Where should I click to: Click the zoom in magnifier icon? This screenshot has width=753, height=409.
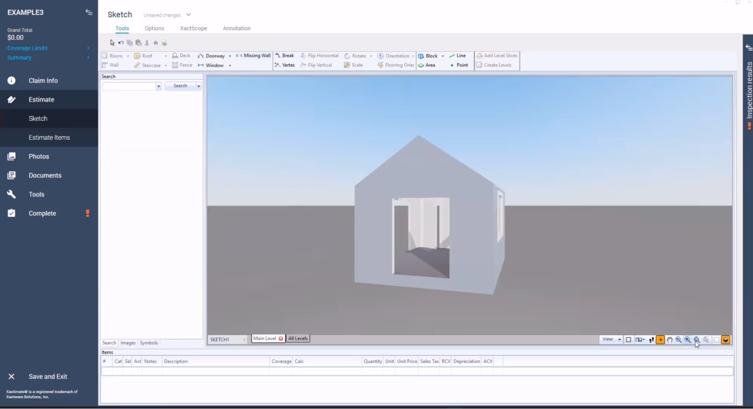pos(687,340)
